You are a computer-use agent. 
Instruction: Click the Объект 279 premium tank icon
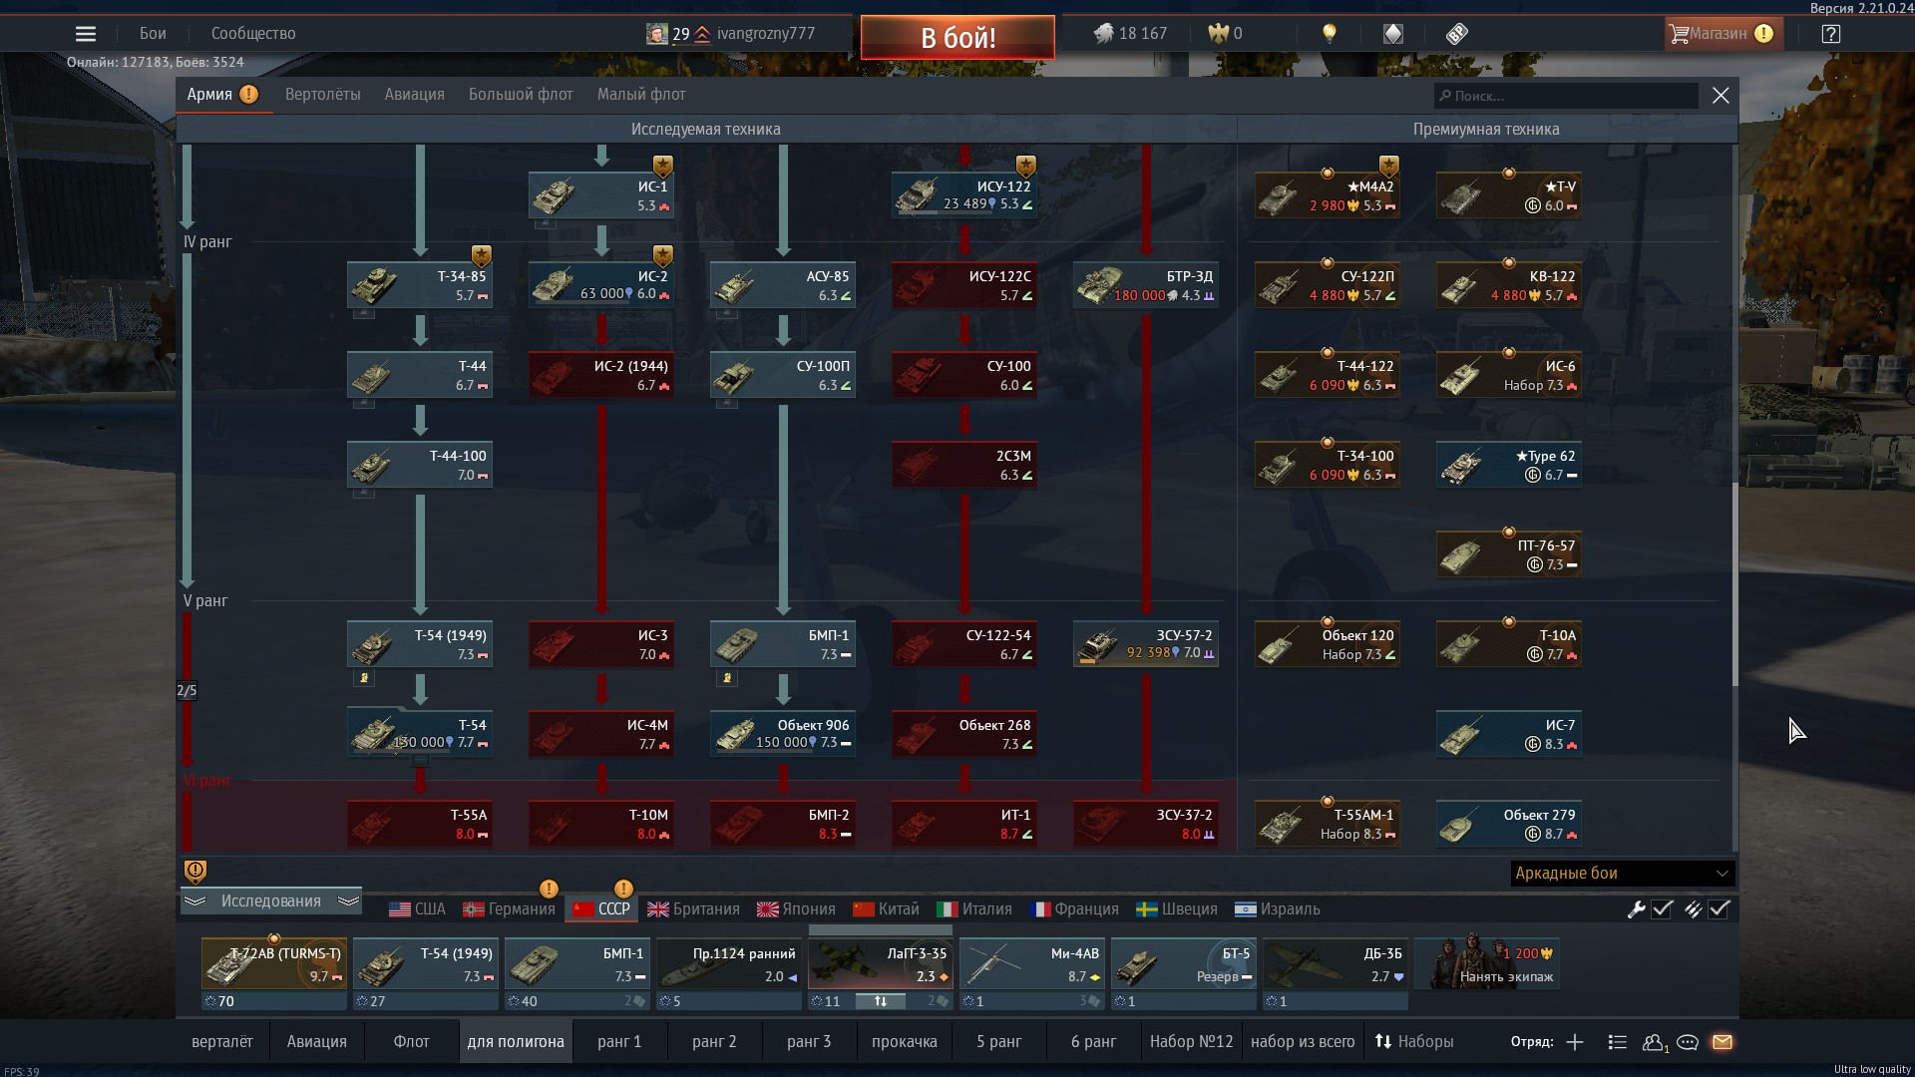click(1459, 825)
